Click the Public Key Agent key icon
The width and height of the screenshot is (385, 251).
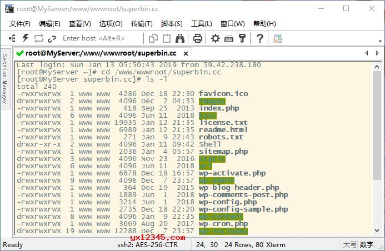(x=242, y=38)
